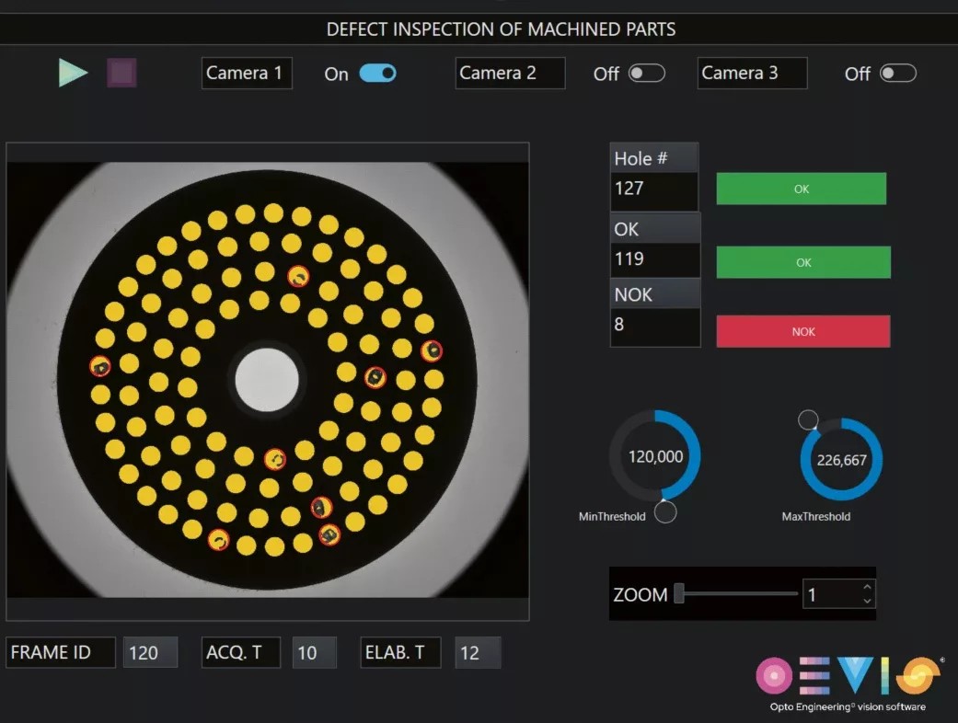Screen dimensions: 958x723
Task: Click the Opto Engineering EVIO logo
Action: point(848,682)
